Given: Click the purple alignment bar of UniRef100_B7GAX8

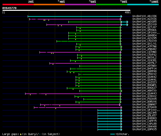Looking at the screenshot, I should (x=77, y=108).
